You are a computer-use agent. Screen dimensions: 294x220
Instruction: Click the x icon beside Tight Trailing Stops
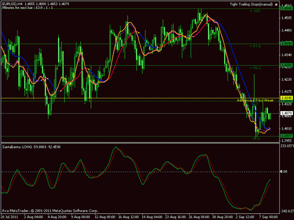point(276,5)
